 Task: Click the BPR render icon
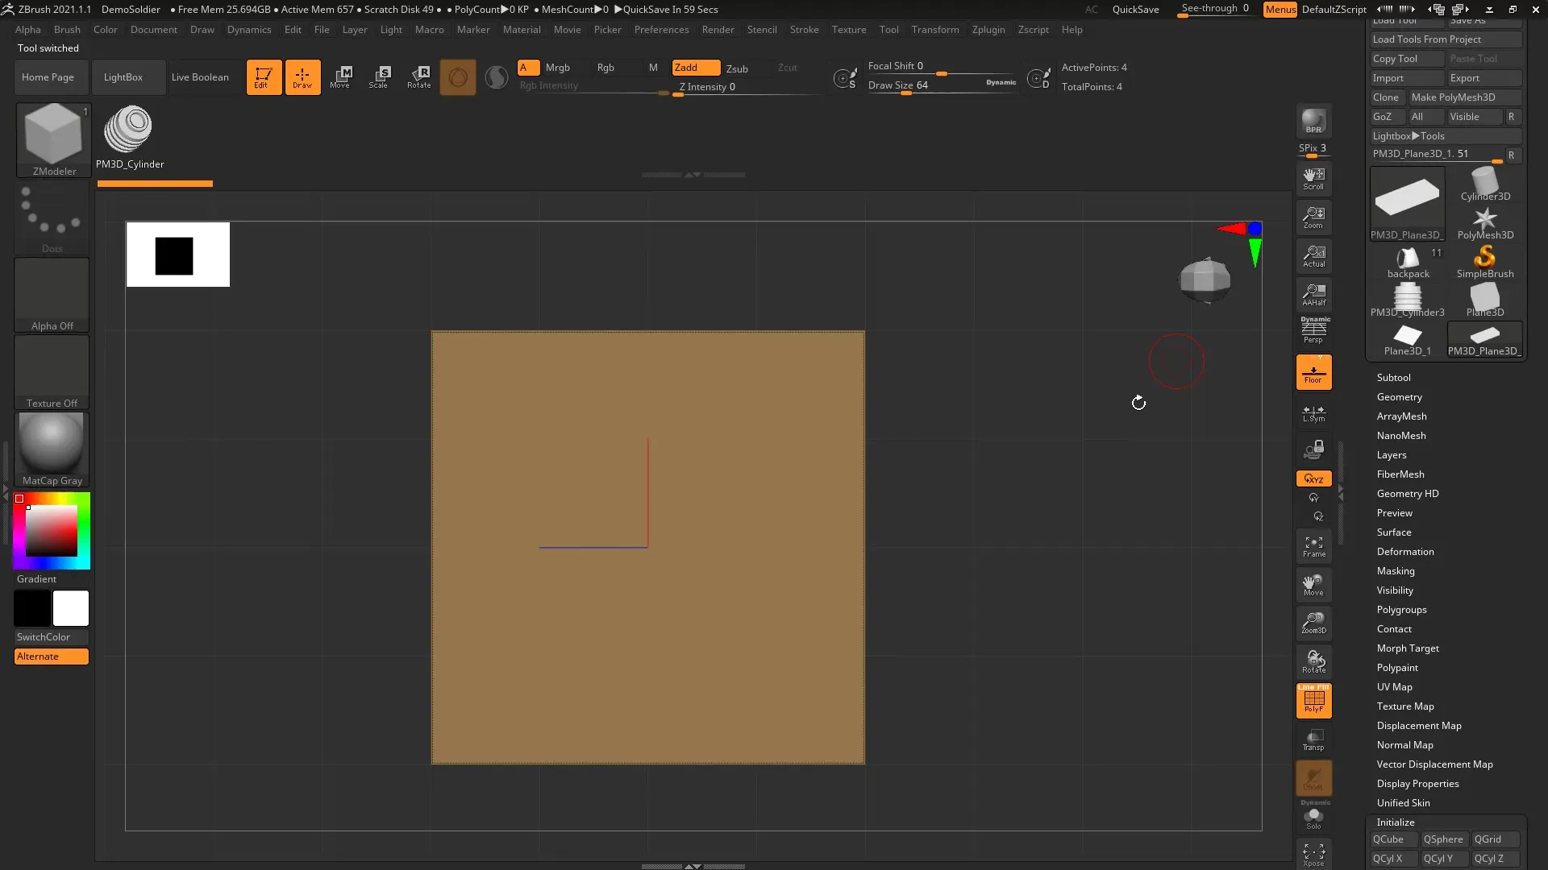(1313, 121)
